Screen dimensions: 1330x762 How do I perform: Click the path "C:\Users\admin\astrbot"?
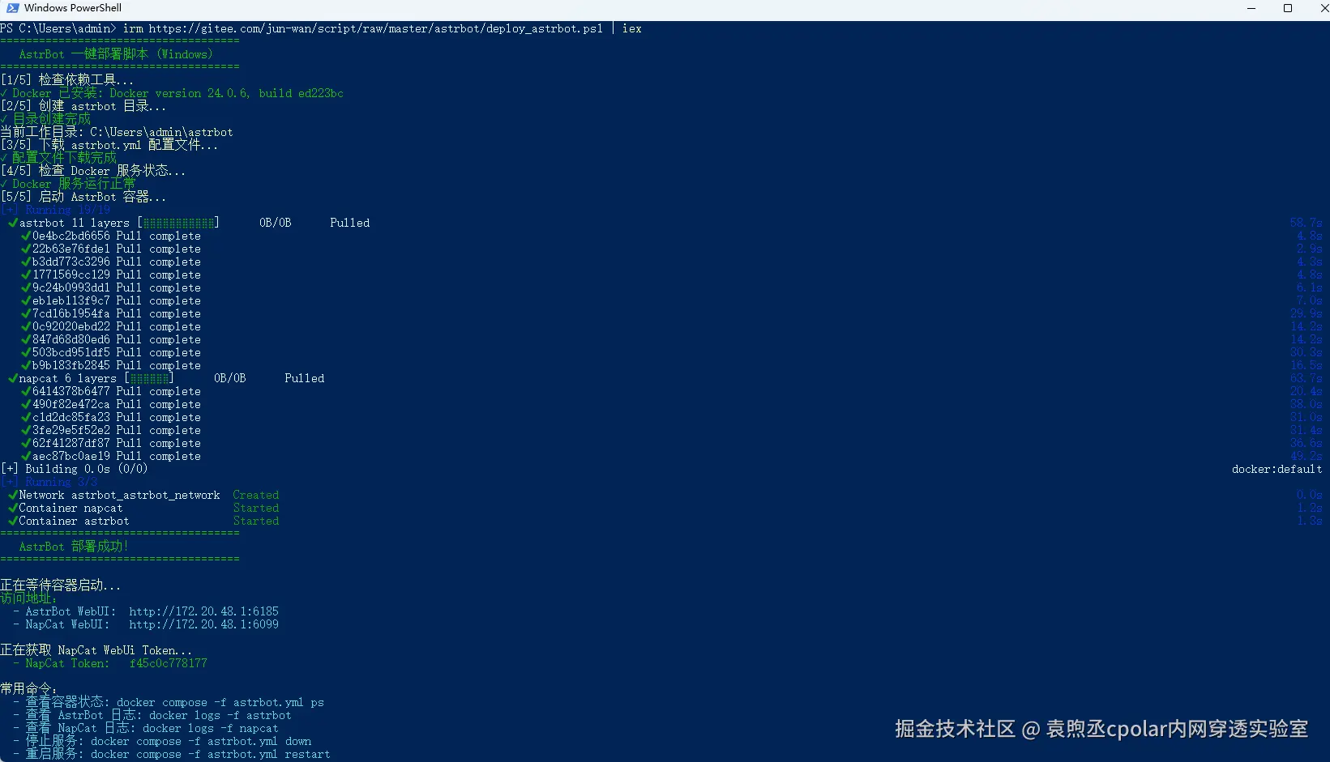tap(161, 132)
